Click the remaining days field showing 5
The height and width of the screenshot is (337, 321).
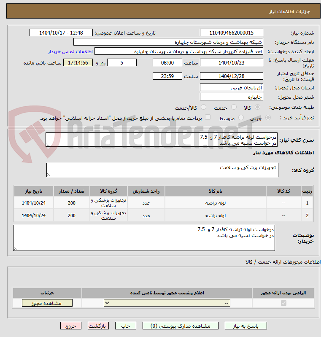pyautogui.click(x=121, y=62)
